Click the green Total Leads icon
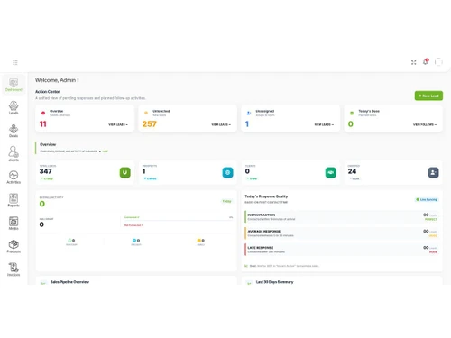This screenshot has height=338, width=451. 125,172
